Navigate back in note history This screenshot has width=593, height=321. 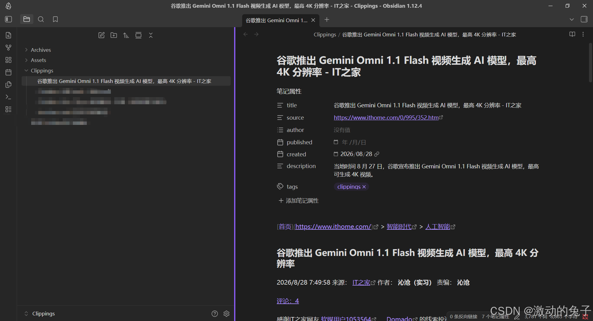click(x=246, y=34)
